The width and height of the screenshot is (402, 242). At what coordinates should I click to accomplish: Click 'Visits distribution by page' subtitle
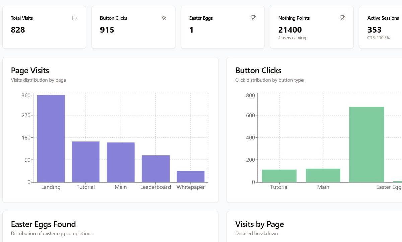coord(39,80)
